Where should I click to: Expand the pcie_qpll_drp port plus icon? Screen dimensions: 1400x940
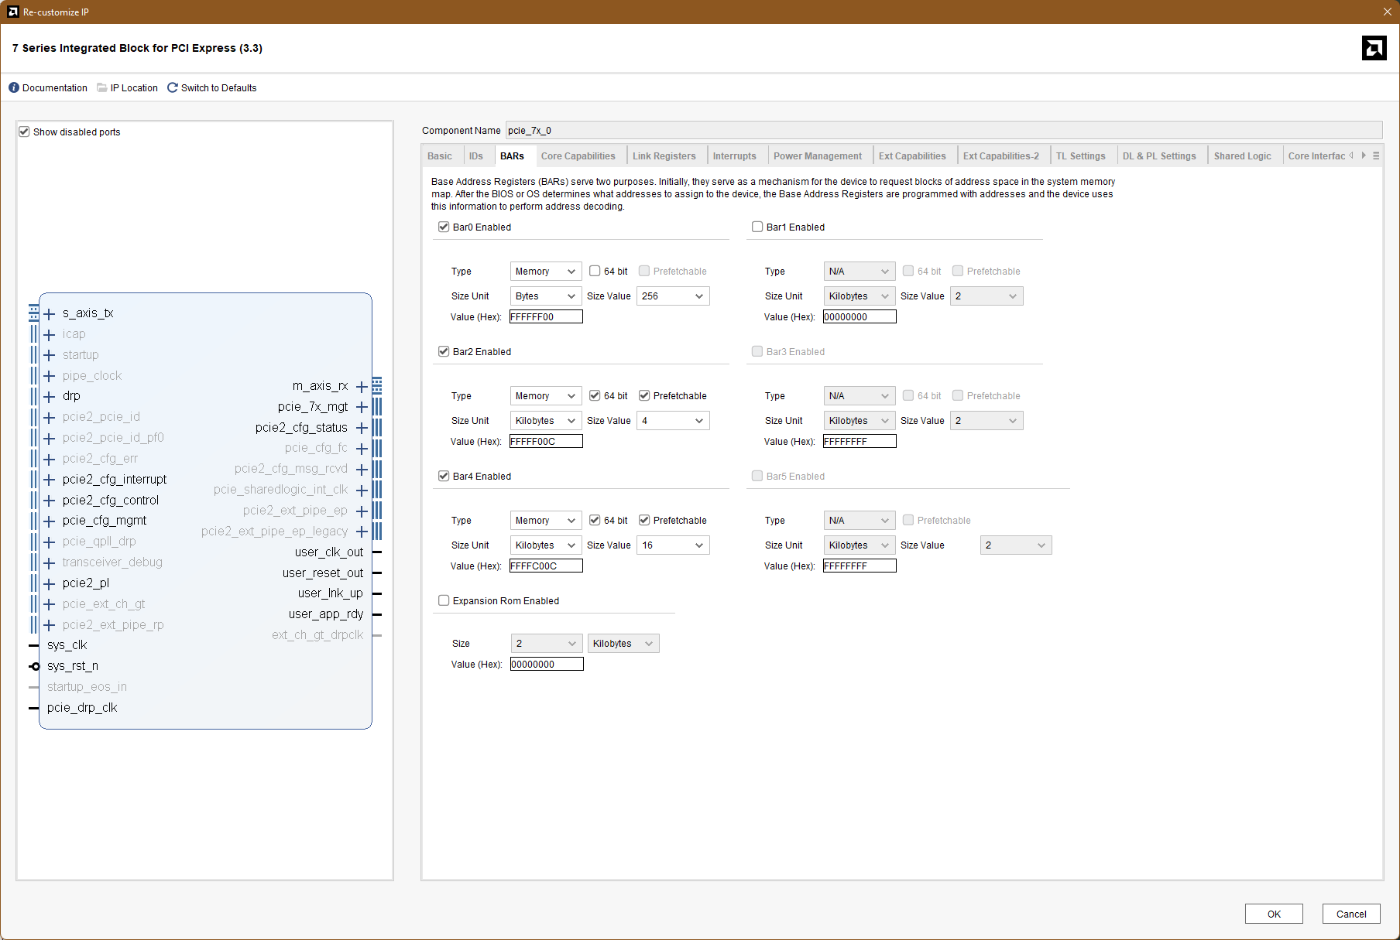click(50, 542)
